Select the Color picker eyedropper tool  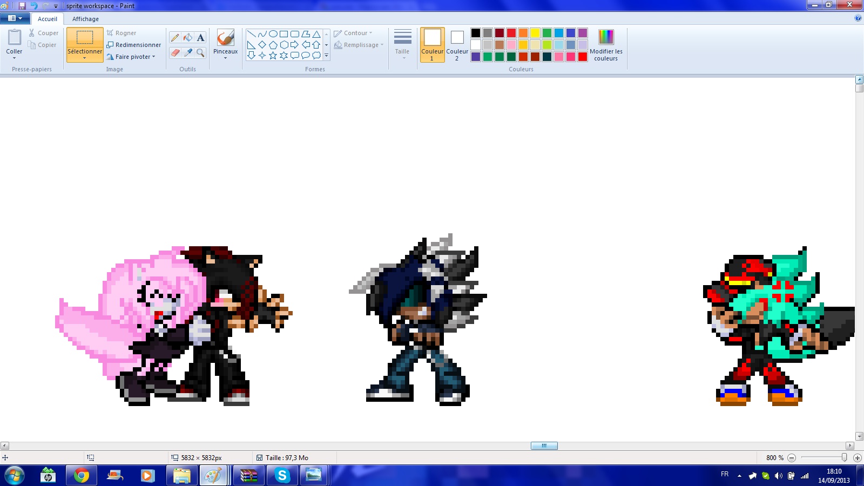(x=188, y=52)
